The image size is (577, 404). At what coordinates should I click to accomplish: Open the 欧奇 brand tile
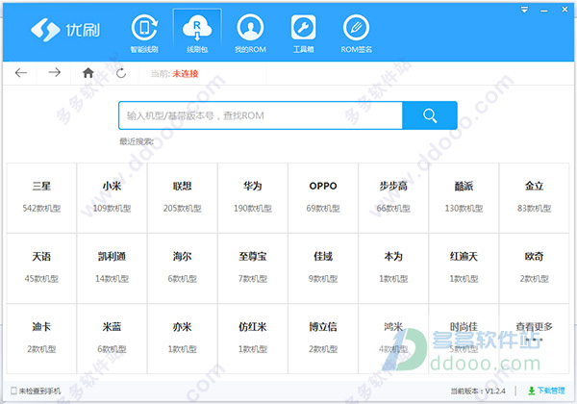pos(535,268)
